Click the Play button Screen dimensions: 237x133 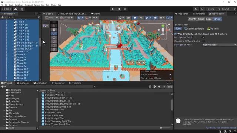[x=113, y=9]
